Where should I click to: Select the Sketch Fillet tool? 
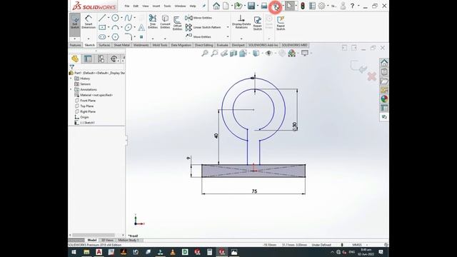(129, 37)
